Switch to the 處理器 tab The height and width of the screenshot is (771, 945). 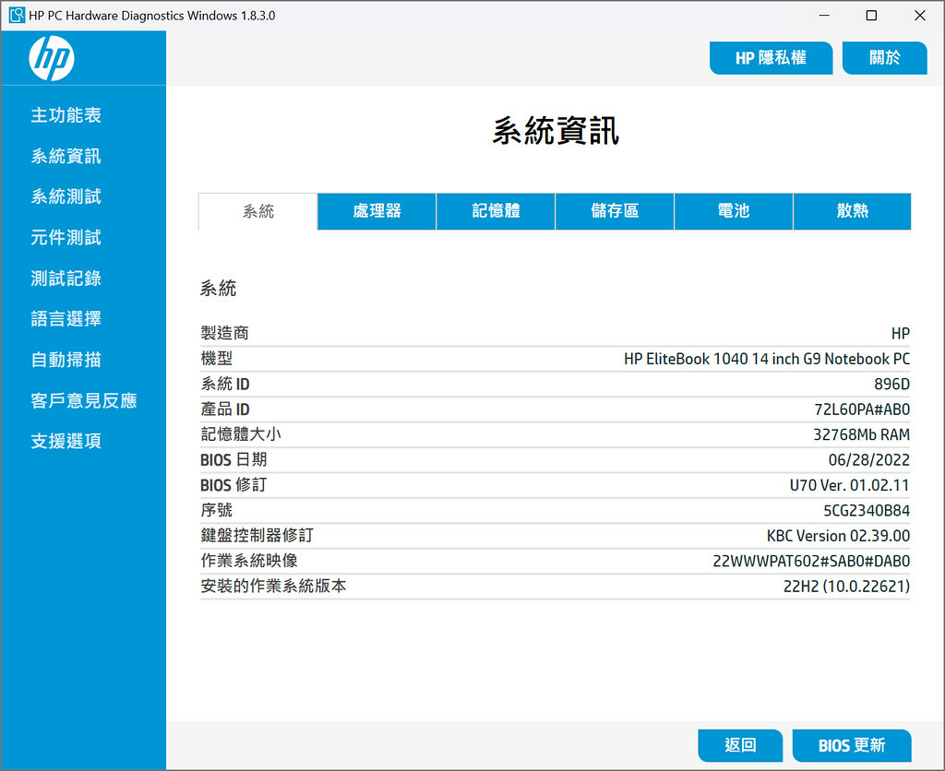[377, 211]
